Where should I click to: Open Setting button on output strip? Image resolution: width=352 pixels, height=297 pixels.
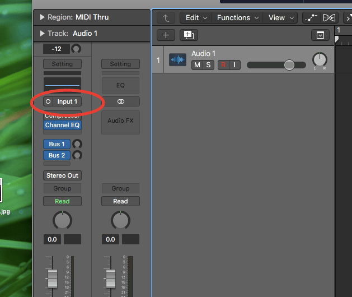point(120,64)
